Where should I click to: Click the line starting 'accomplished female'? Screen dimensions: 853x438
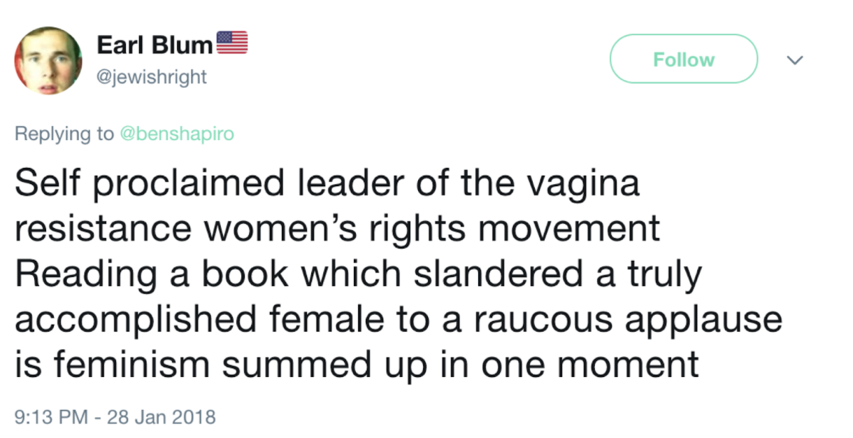399,319
